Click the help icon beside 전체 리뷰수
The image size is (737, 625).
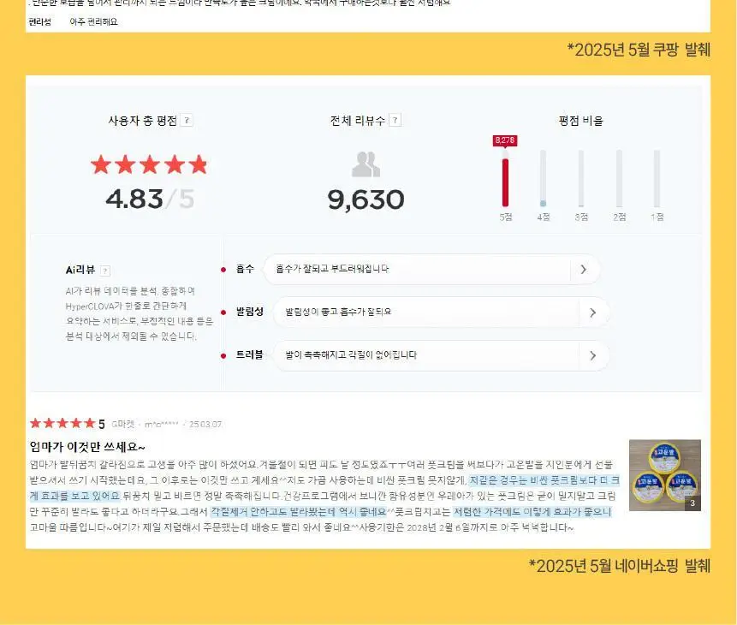click(395, 121)
